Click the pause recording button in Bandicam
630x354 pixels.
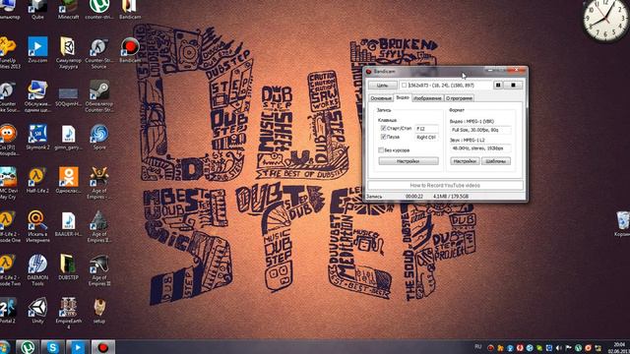click(498, 86)
